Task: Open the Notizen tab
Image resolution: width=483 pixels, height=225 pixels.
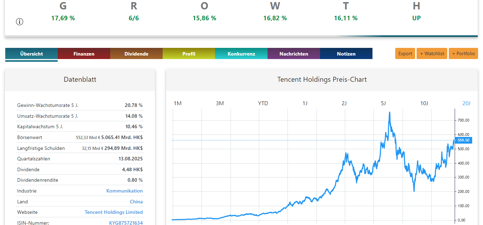Action: (346, 54)
